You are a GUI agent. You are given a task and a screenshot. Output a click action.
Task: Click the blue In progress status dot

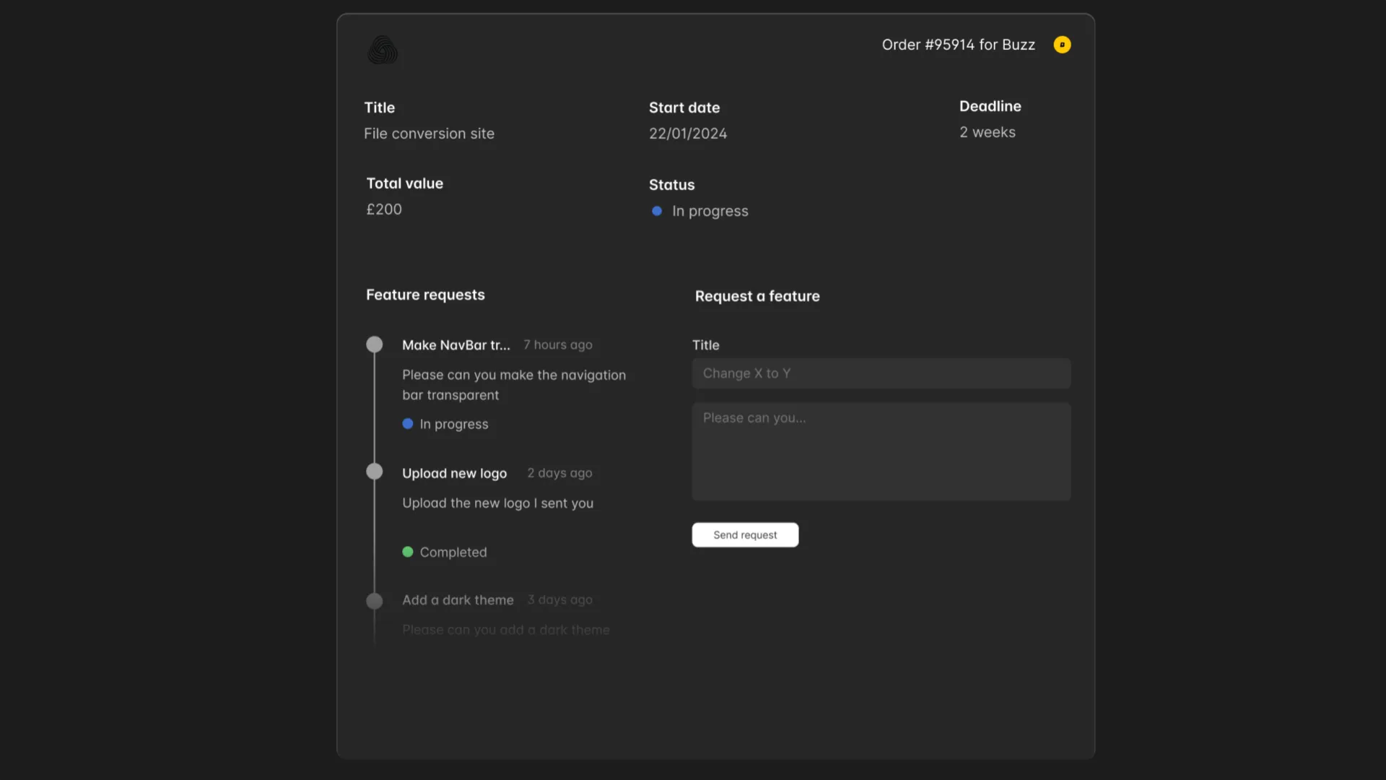coord(657,212)
